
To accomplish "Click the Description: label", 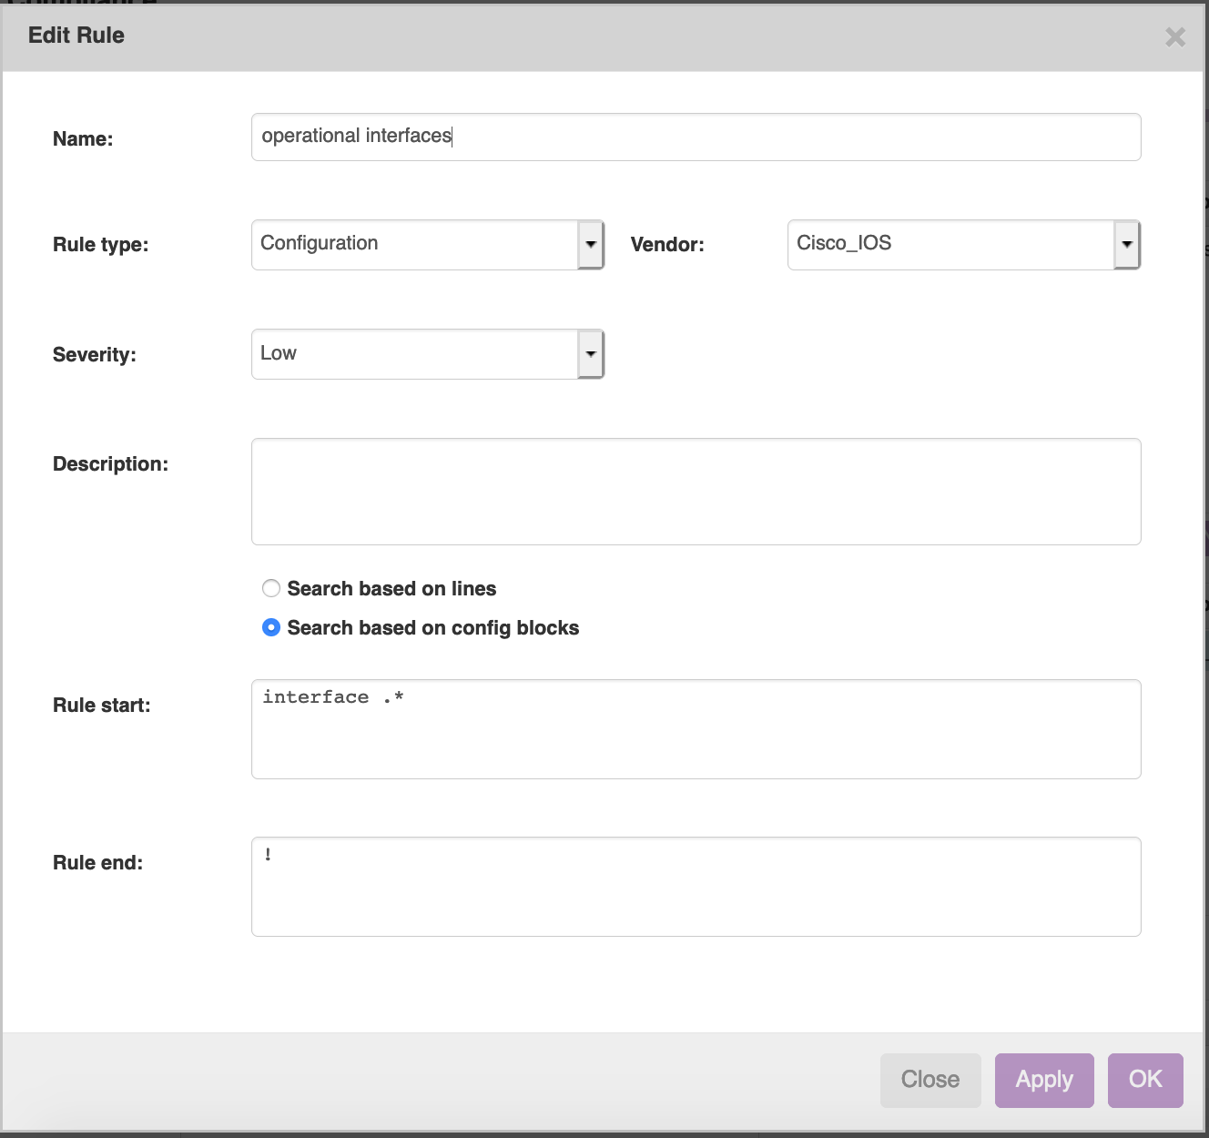I will tap(110, 464).
